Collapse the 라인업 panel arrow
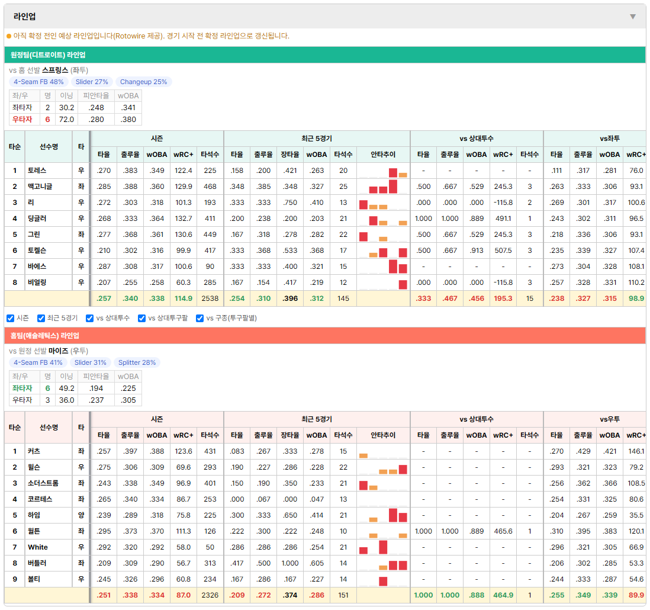Image resolution: width=650 pixels, height=610 pixels. (633, 17)
